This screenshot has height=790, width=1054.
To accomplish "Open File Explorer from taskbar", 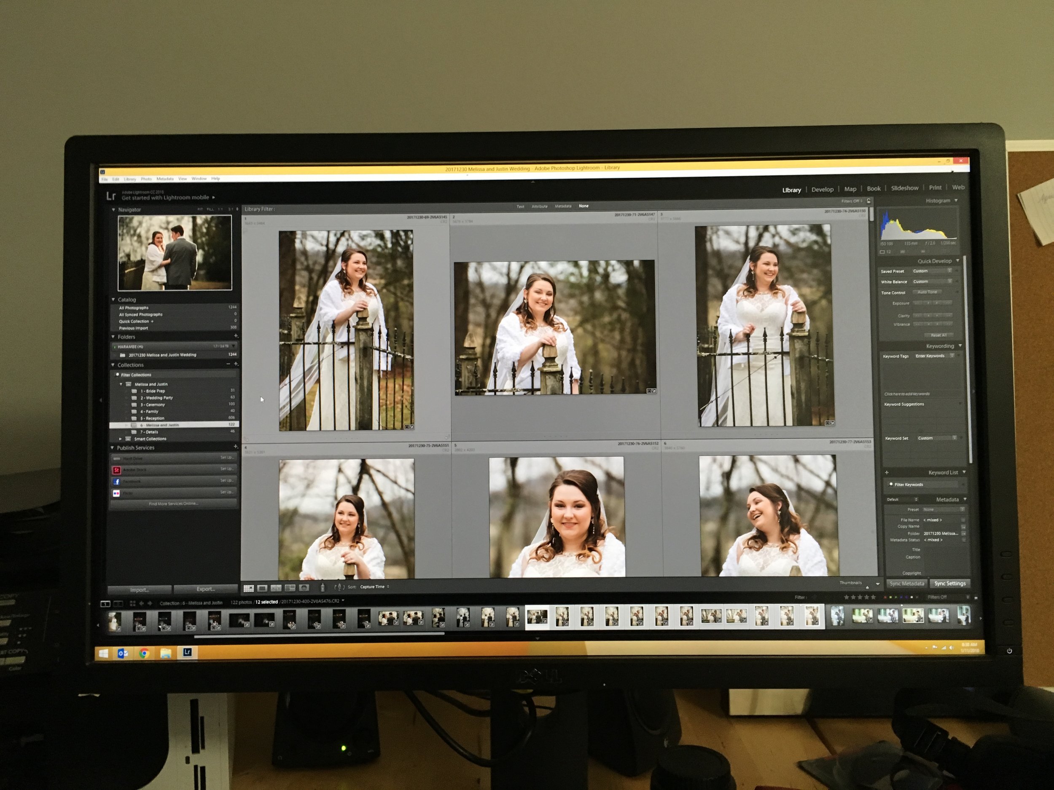I will point(165,653).
